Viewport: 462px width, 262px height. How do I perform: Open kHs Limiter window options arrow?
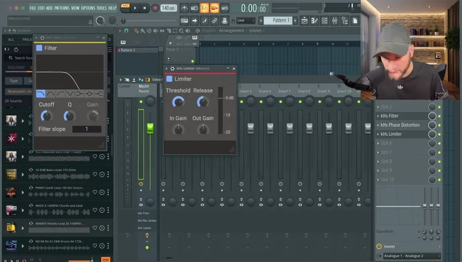167,69
